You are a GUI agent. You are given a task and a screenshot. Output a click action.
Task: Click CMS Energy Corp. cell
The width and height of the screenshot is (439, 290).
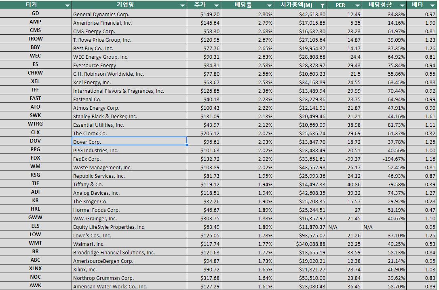(x=129, y=30)
